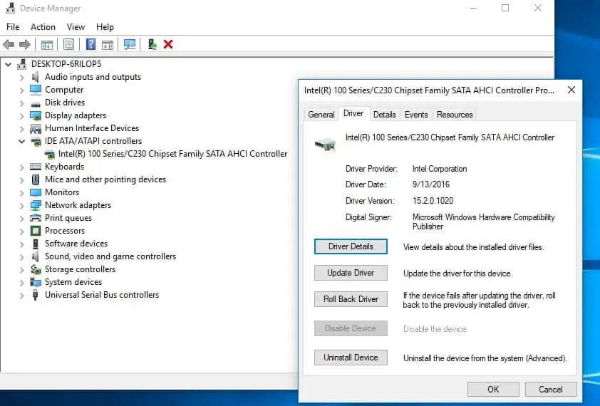Open the View menu
This screenshot has height=406, width=600.
76,27
